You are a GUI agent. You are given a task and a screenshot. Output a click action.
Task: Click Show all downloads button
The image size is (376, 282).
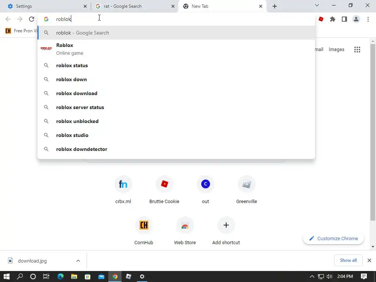(x=348, y=260)
